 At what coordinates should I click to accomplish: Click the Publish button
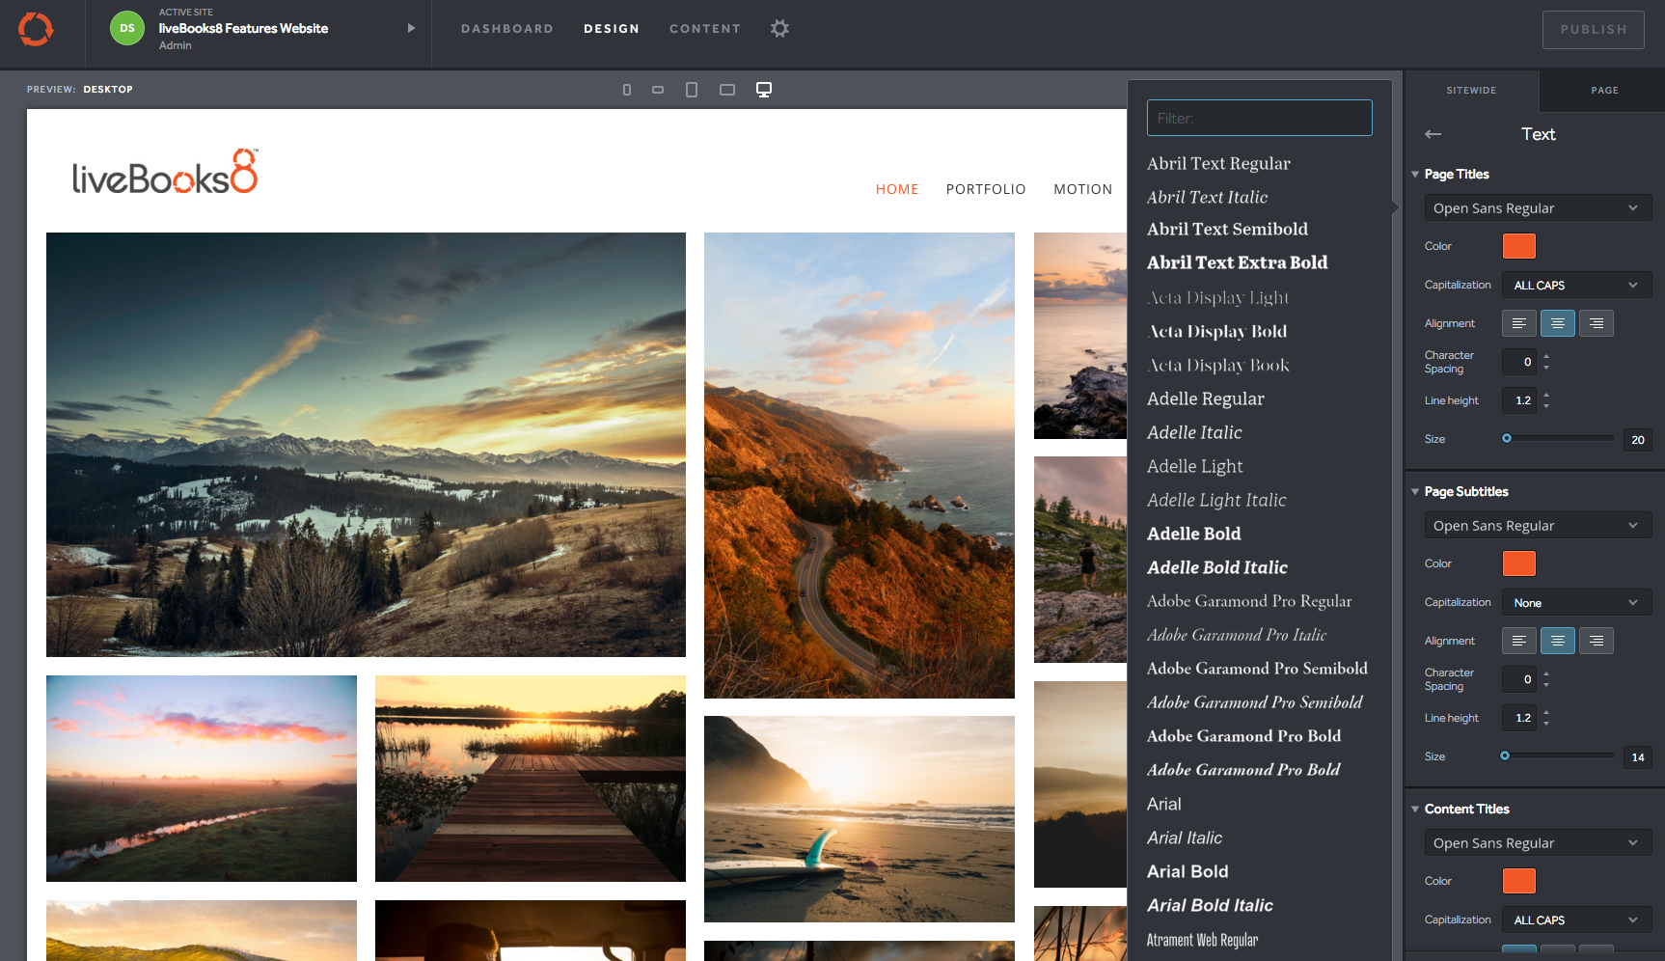point(1594,30)
